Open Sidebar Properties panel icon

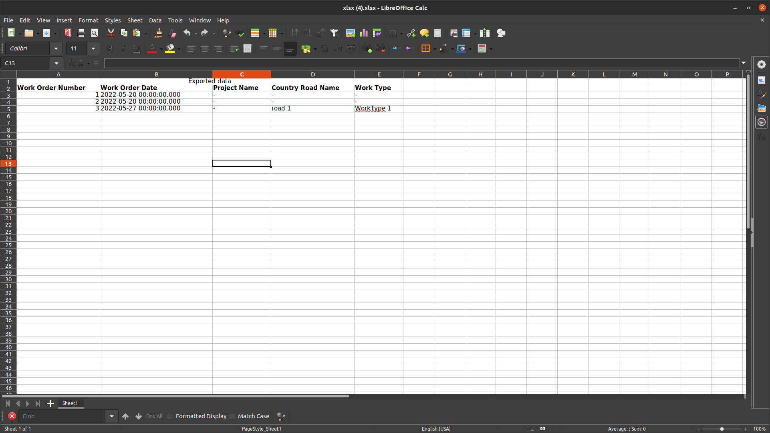tap(762, 80)
